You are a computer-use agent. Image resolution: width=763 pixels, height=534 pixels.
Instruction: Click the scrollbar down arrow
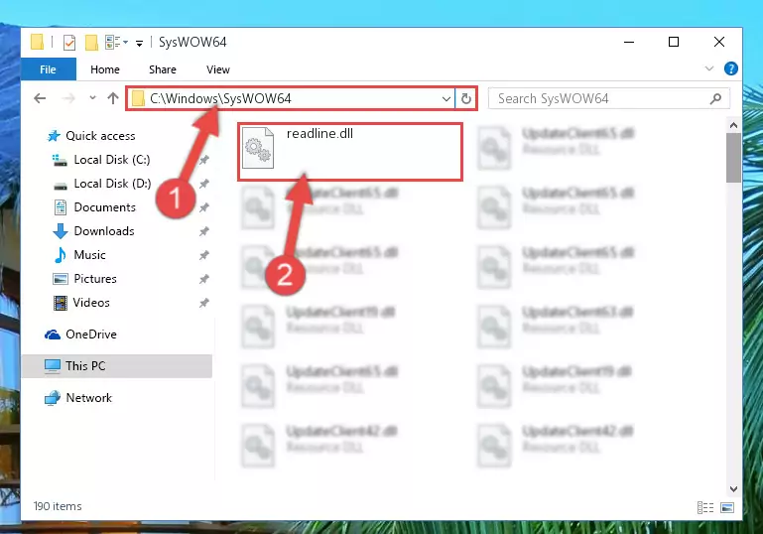tap(733, 488)
